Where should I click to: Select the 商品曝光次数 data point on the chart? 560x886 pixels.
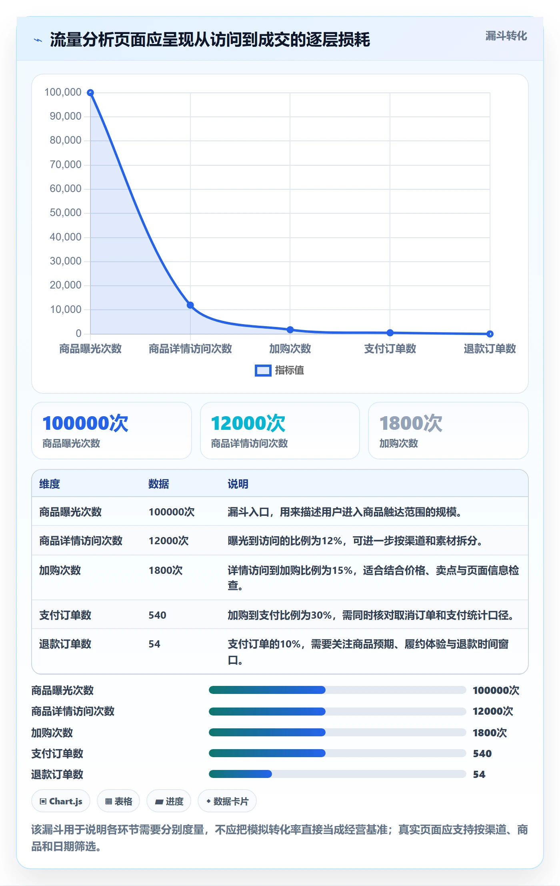90,92
